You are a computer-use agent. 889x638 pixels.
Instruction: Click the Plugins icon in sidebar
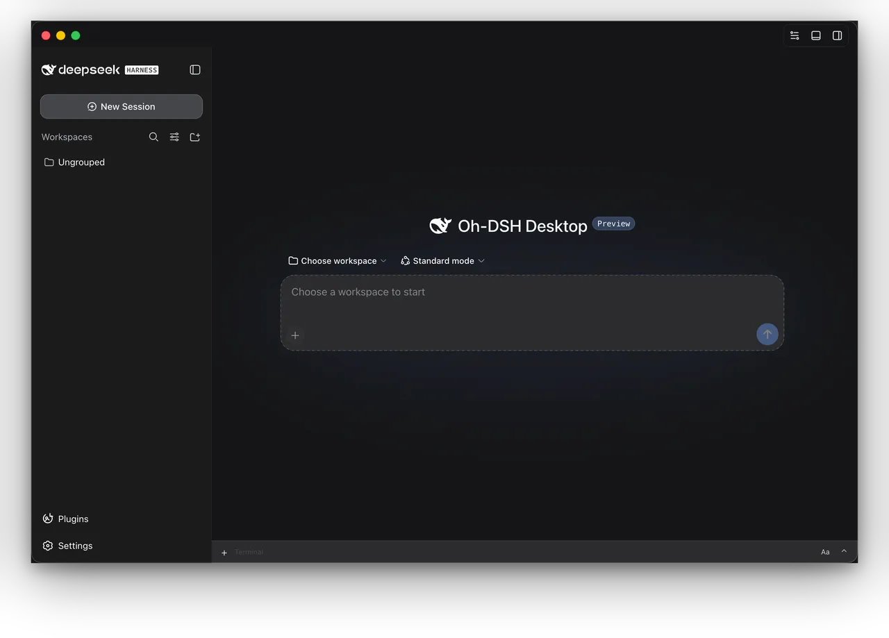[x=48, y=519]
